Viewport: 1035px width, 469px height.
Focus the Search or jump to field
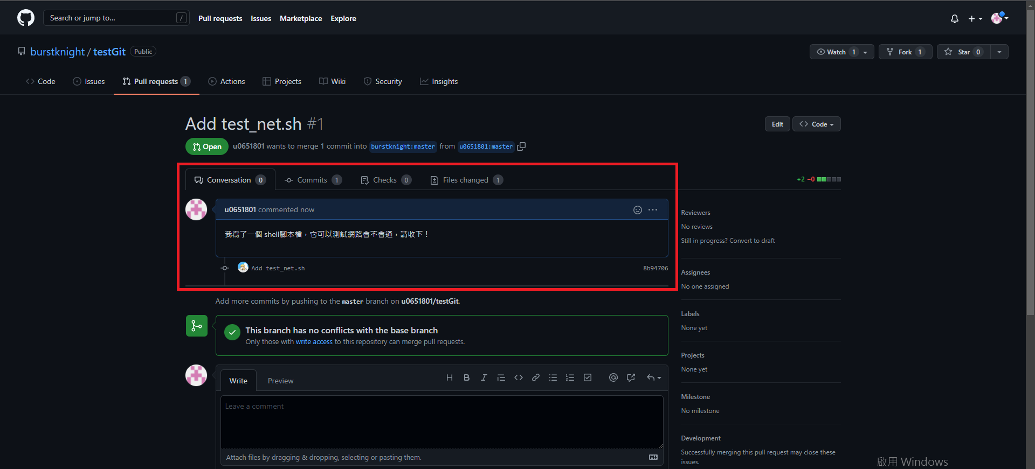[x=116, y=18]
